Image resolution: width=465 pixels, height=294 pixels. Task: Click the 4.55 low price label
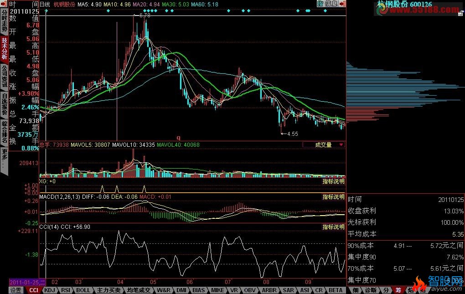pos(292,134)
